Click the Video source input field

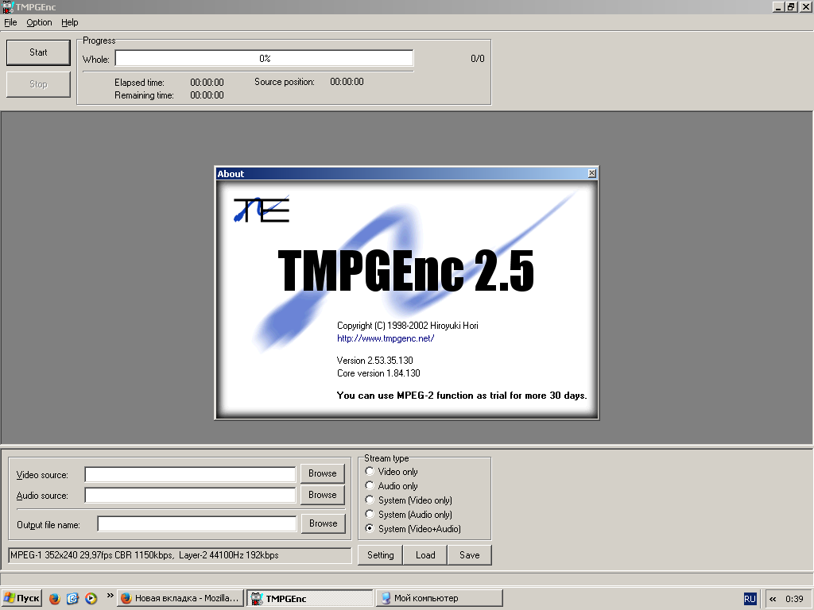pos(190,474)
